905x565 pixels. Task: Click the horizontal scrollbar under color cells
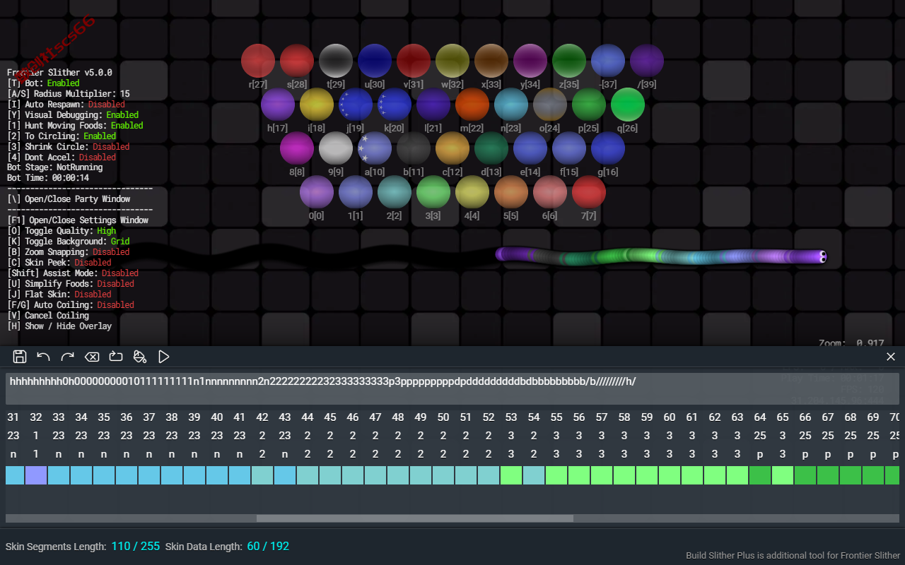pyautogui.click(x=415, y=518)
